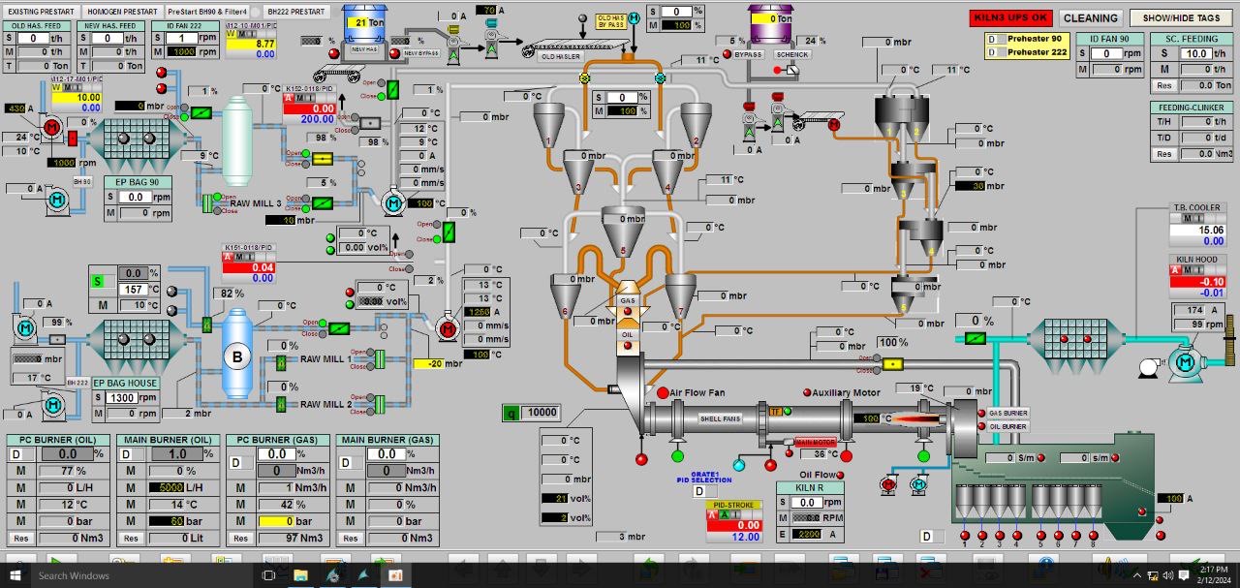Toggle the Preheater 90 D selector

(992, 39)
